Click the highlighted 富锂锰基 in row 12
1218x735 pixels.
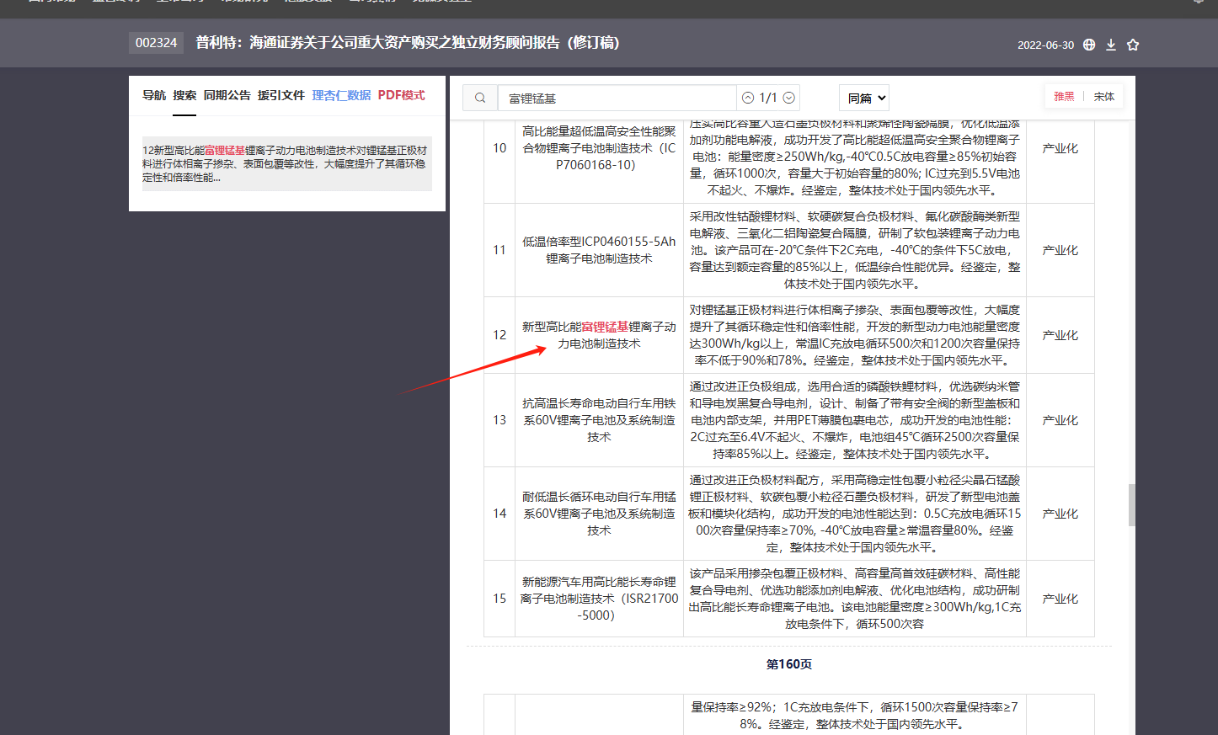tap(605, 327)
